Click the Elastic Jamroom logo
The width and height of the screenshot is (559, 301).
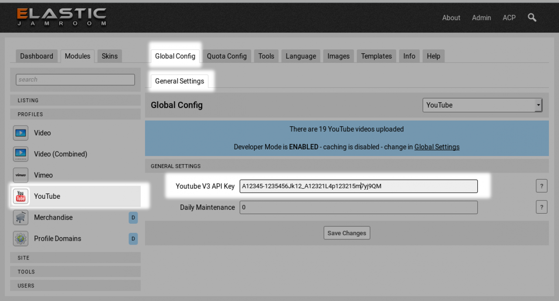click(62, 17)
